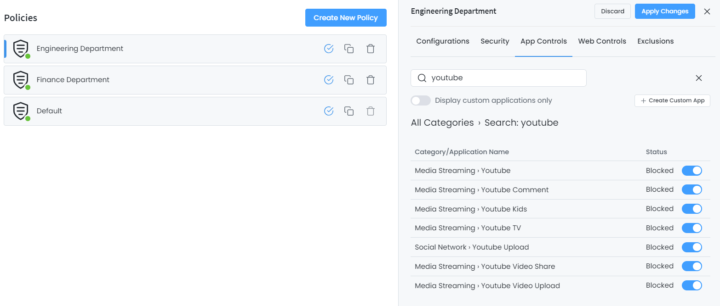Copy the Finance Department policy

coord(349,80)
